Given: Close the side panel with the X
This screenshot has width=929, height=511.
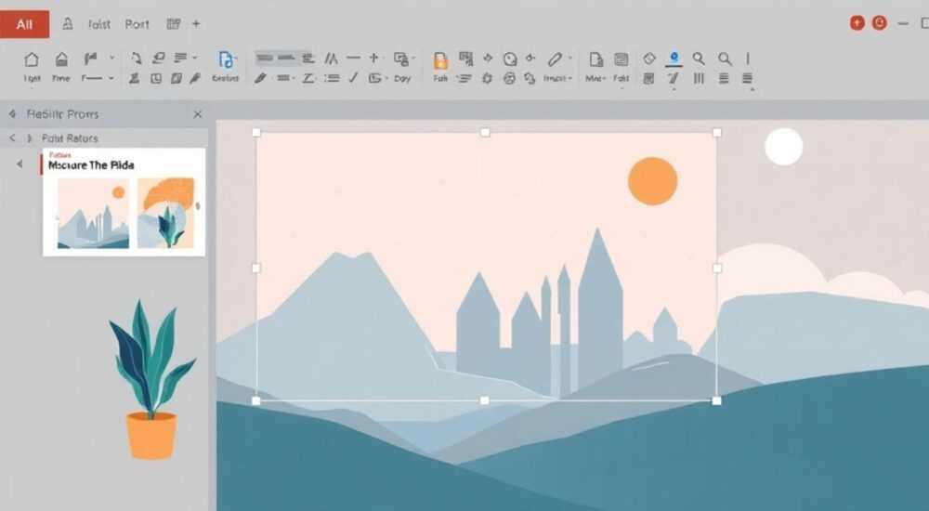Looking at the screenshot, I should pos(198,114).
